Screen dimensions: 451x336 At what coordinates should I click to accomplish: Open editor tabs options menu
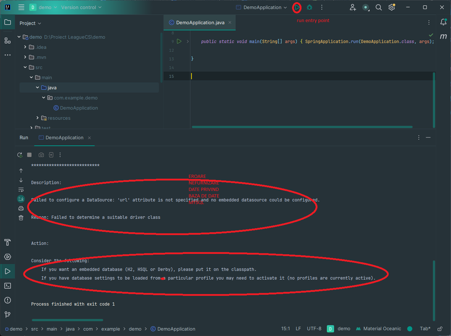coord(429,22)
